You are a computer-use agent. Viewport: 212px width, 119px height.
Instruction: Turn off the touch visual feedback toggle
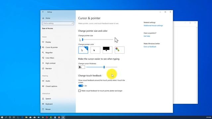(81, 86)
